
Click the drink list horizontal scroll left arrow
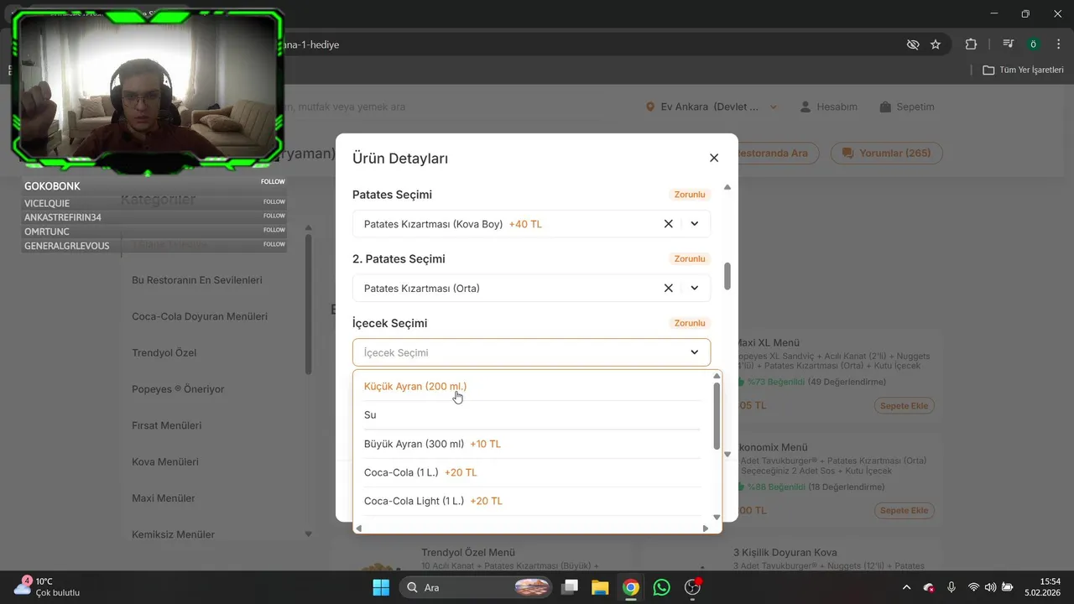pos(359,528)
